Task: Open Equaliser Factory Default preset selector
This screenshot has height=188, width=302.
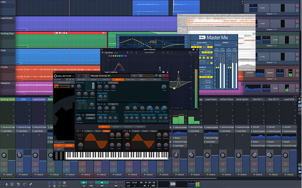Action: (149, 52)
